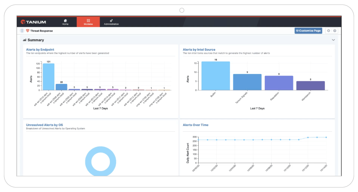358x192 pixels.
Task: Click the Threat Response shield icon
Action: pyautogui.click(x=28, y=31)
